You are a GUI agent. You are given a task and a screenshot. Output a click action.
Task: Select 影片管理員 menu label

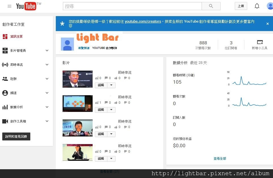[18, 51]
